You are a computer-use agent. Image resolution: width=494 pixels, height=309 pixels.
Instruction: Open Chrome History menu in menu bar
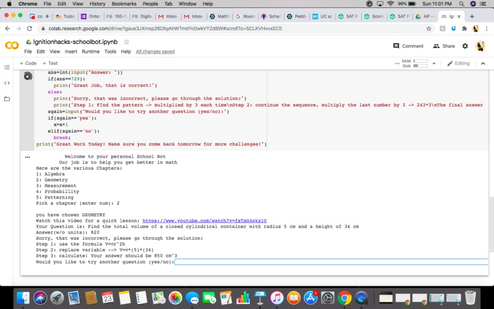[x=97, y=4]
